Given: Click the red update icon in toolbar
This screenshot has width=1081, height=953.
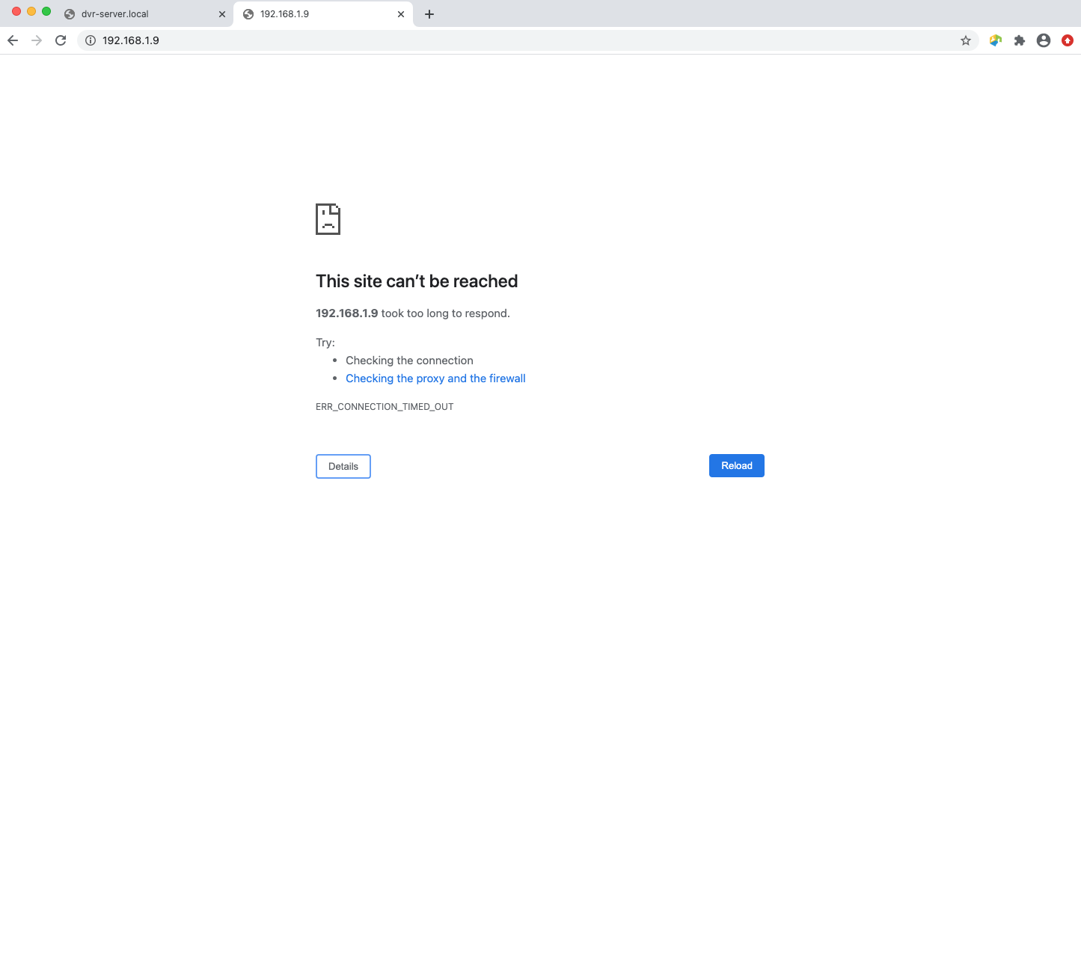Looking at the screenshot, I should (x=1068, y=40).
